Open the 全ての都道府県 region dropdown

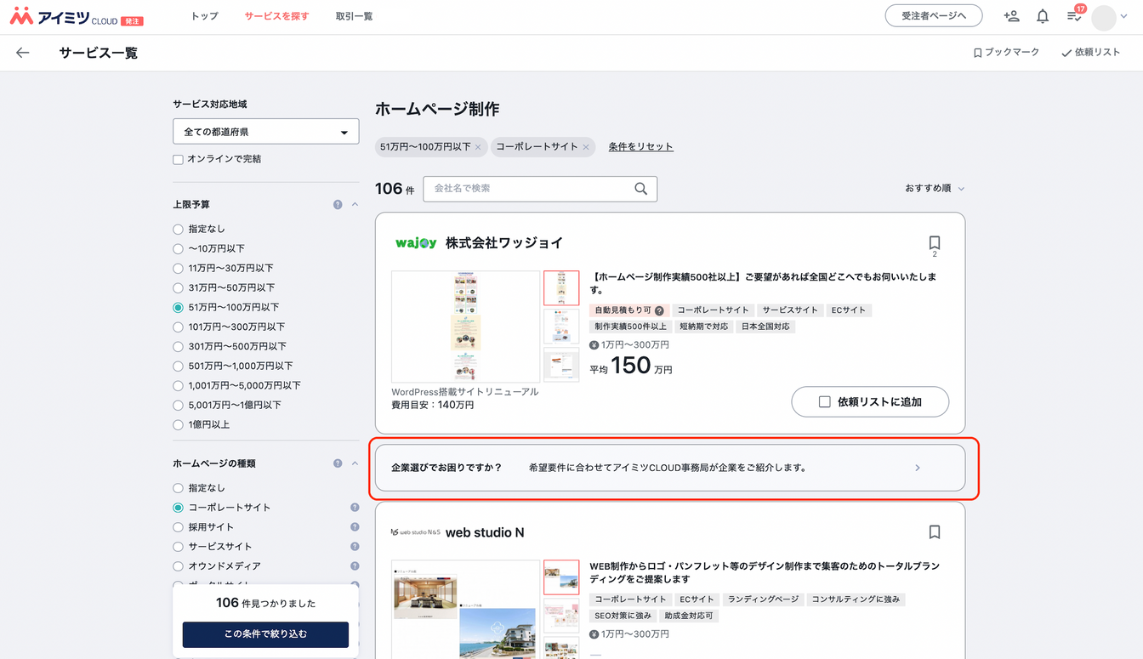point(265,132)
